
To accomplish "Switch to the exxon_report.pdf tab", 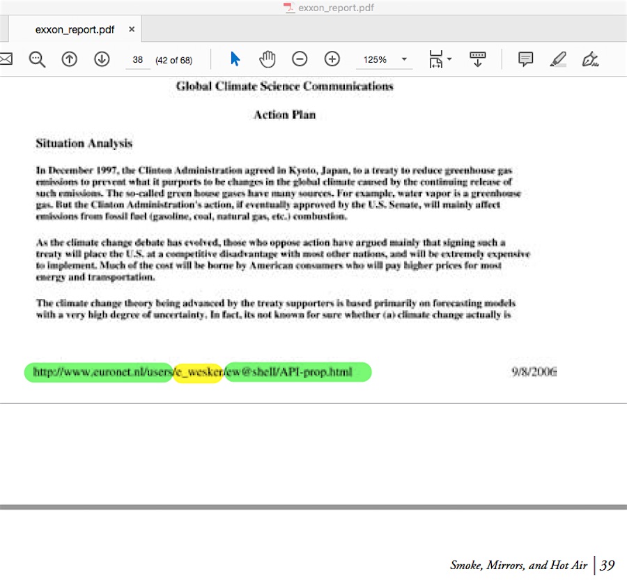I will click(x=75, y=30).
